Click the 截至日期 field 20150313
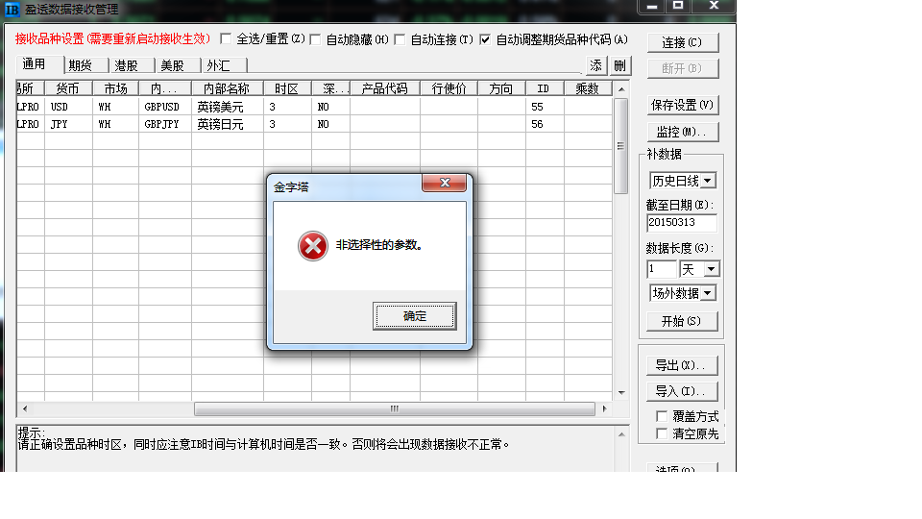 click(682, 222)
